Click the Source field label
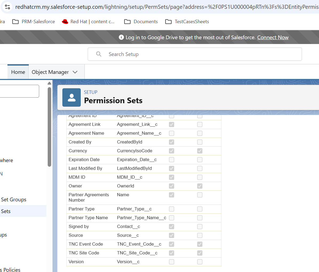The width and height of the screenshot is (319, 272). pos(76,235)
